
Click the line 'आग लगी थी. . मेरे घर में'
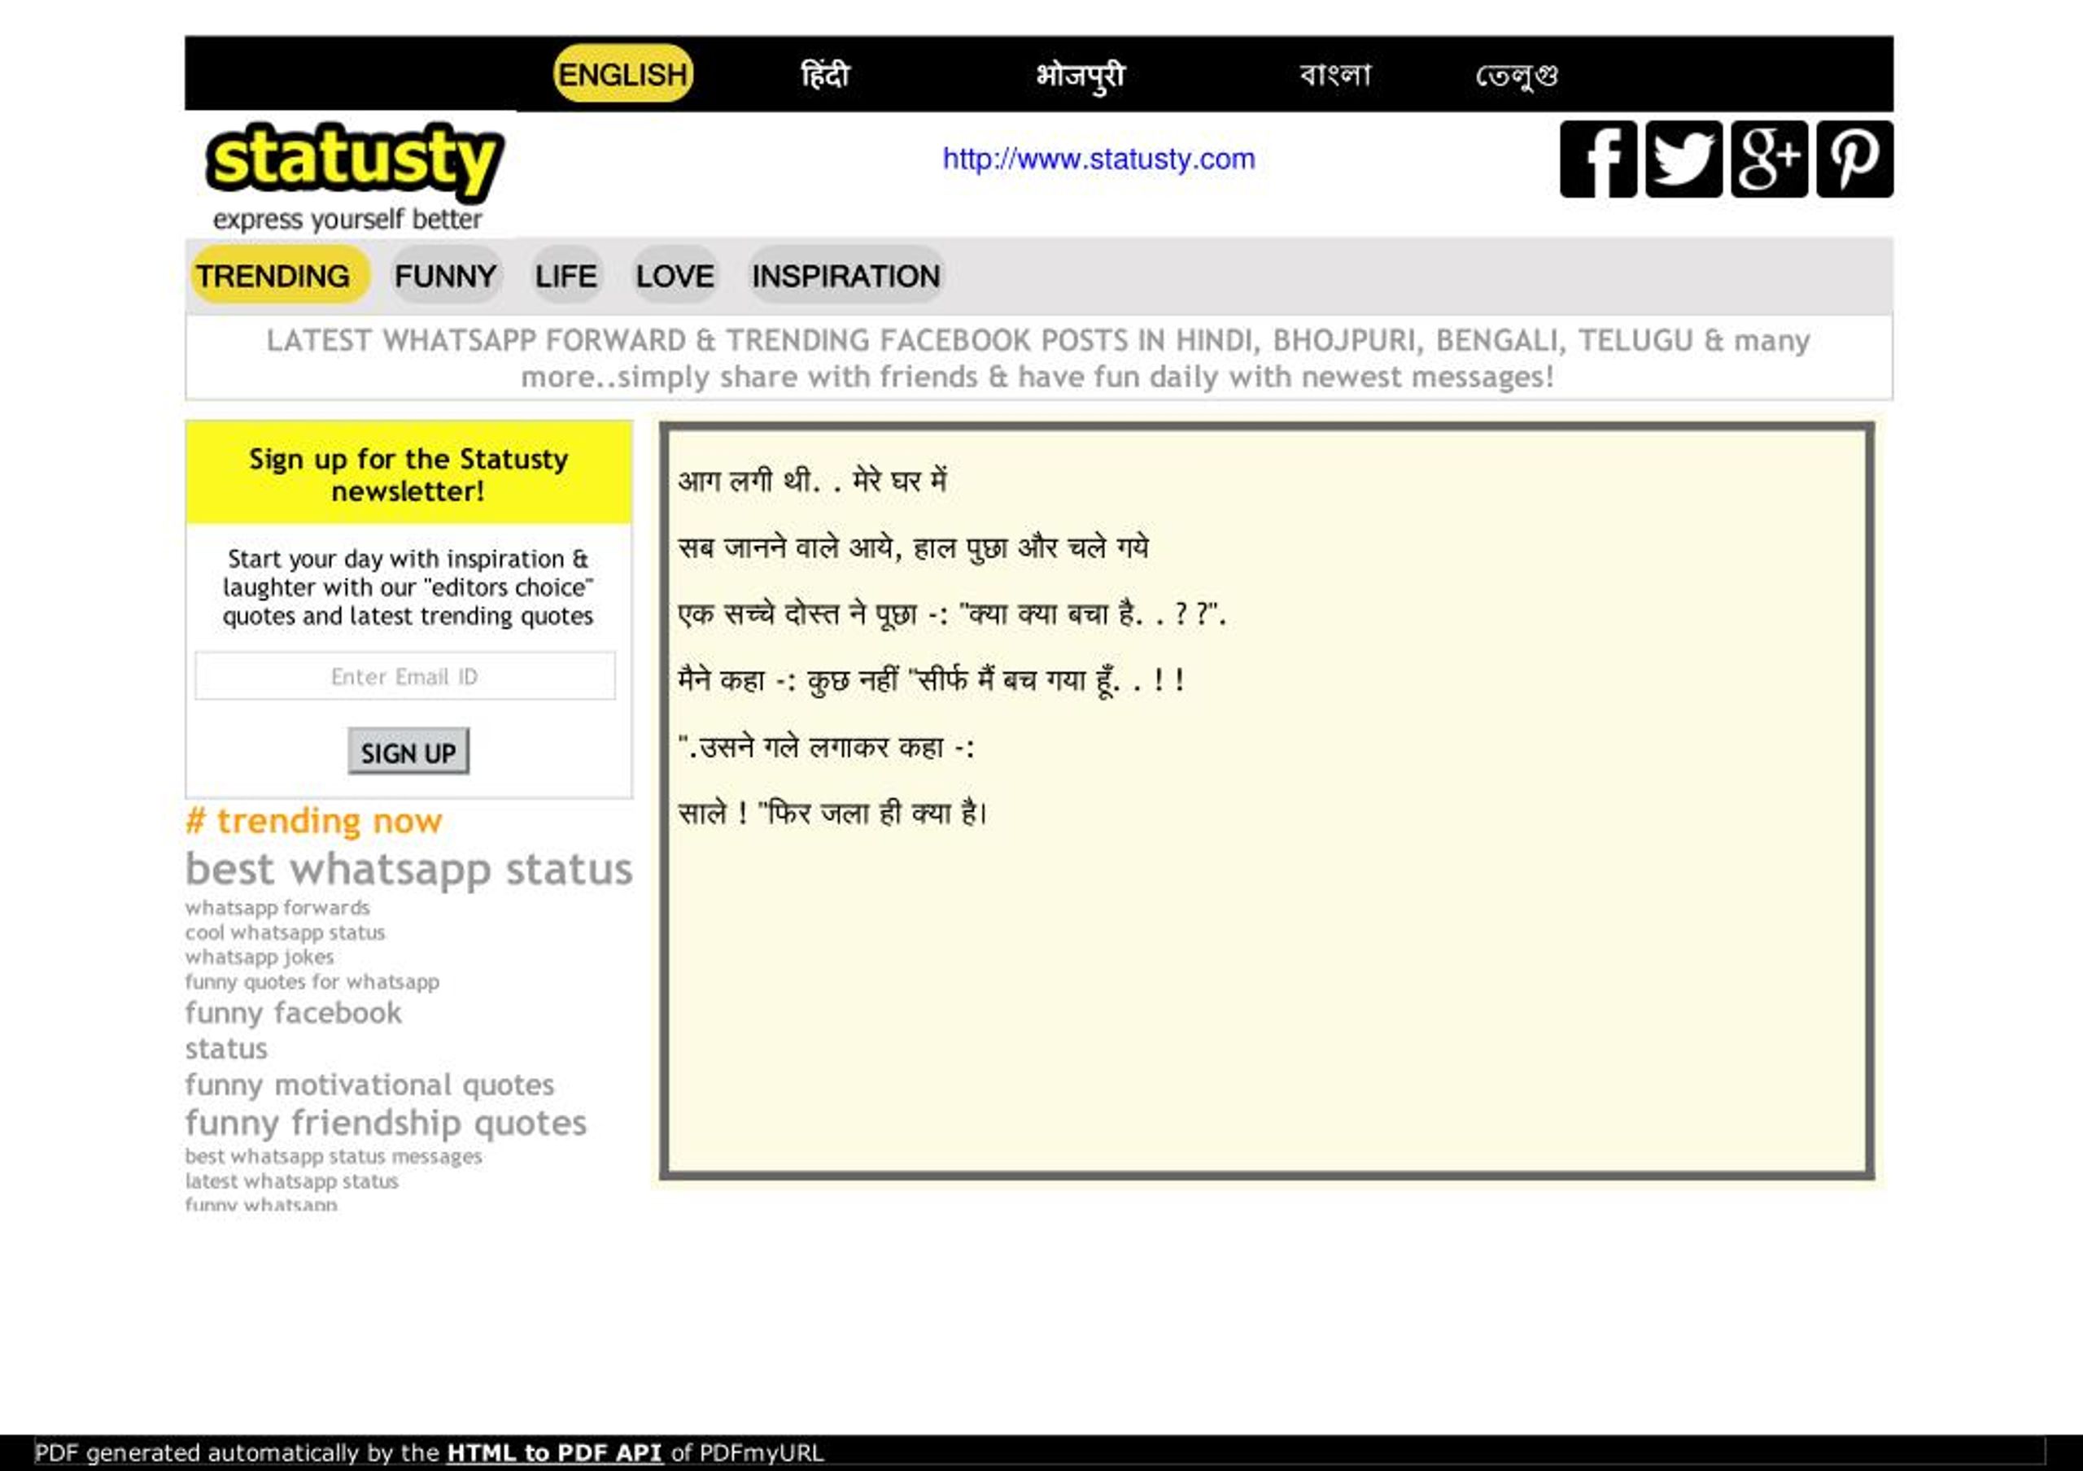[x=812, y=480]
